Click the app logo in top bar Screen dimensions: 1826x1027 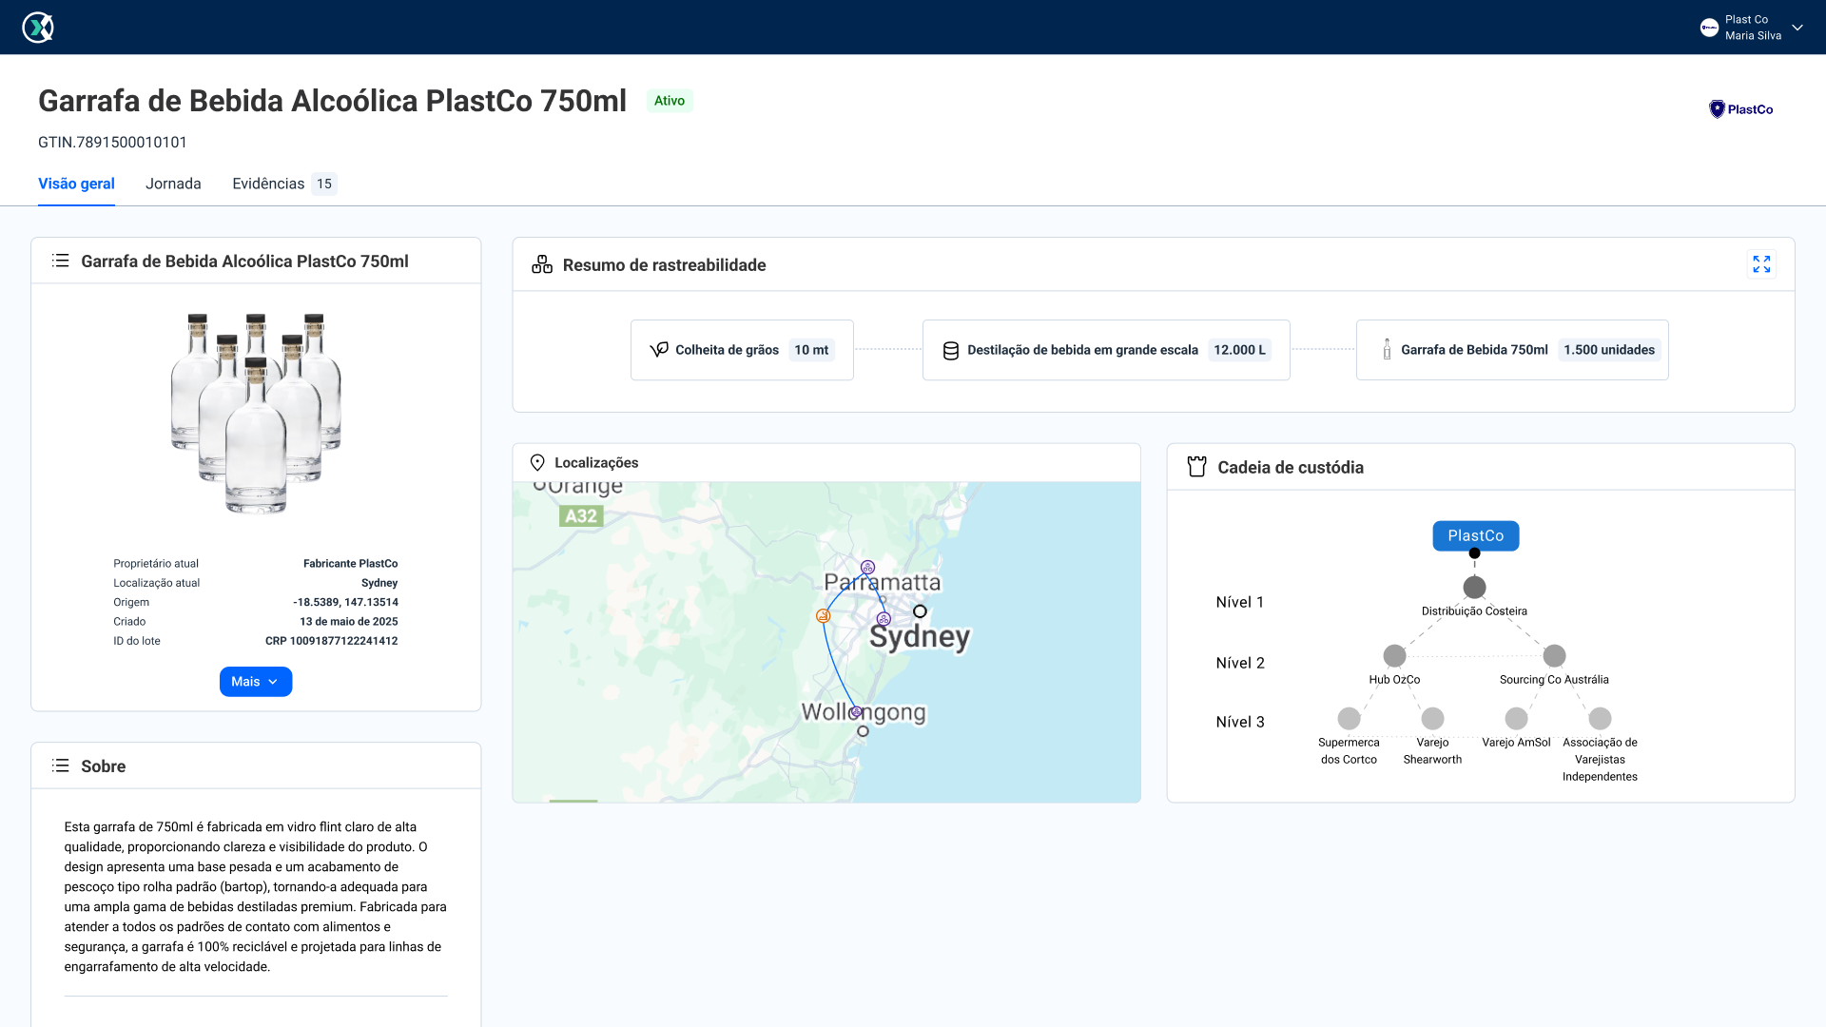(38, 27)
